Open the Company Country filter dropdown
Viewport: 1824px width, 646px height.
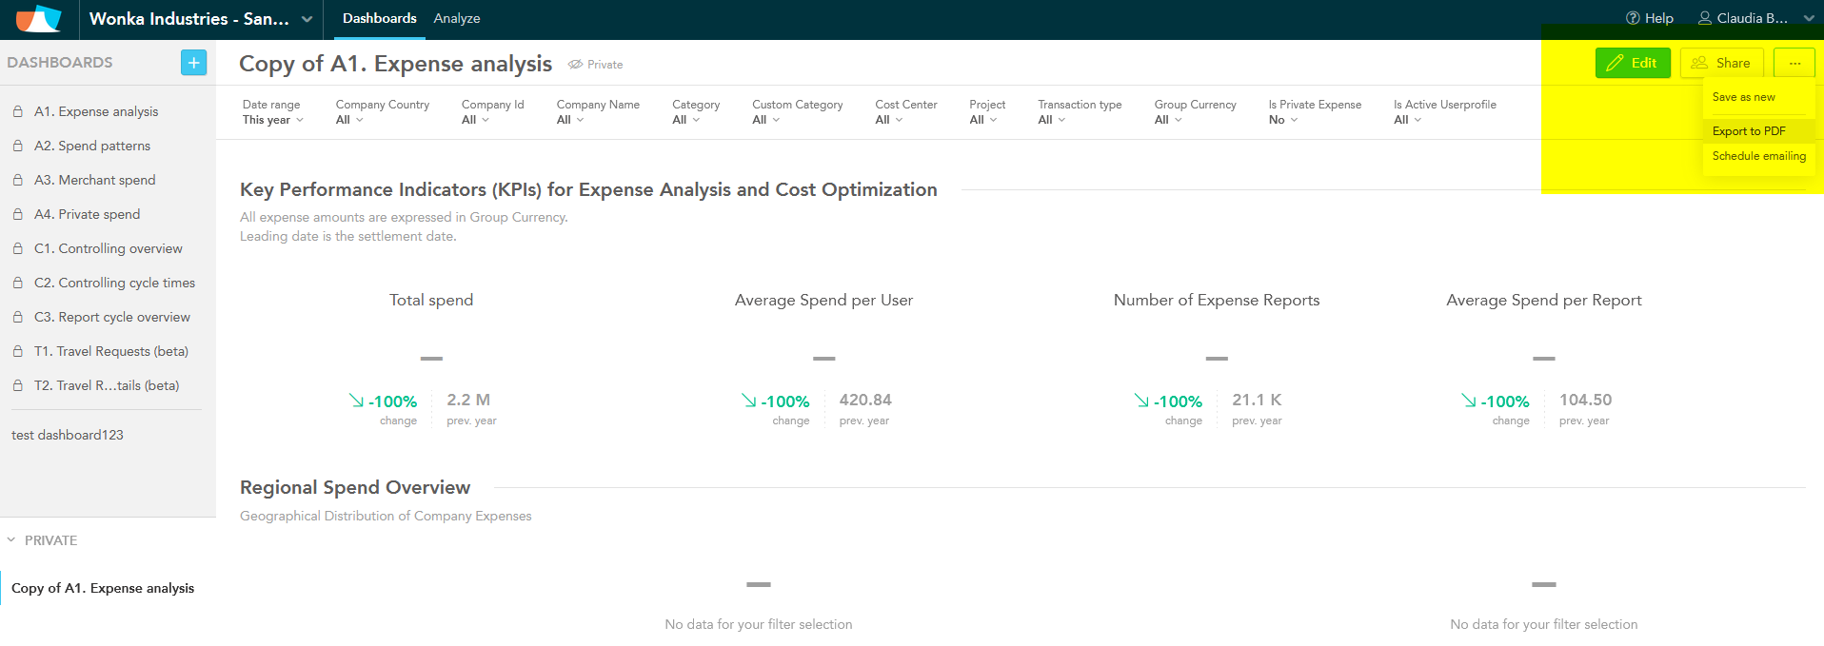coord(349,120)
